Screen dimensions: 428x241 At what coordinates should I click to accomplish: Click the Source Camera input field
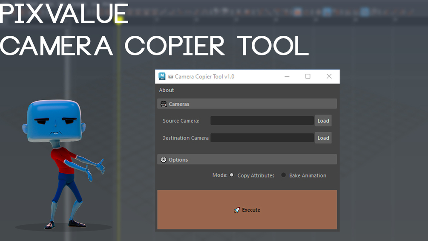pyautogui.click(x=262, y=120)
